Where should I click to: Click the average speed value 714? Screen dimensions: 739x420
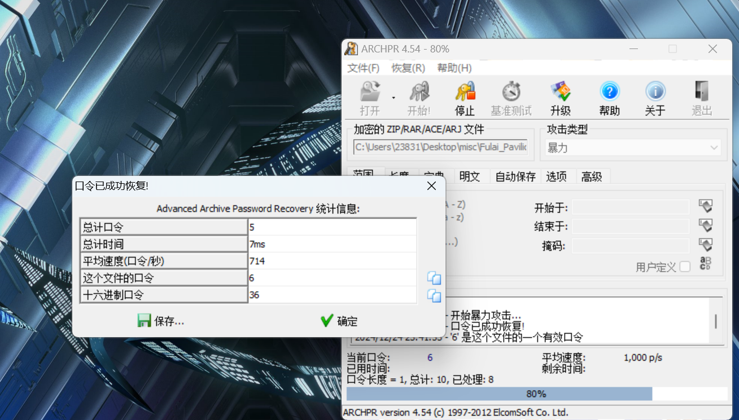tap(332, 260)
